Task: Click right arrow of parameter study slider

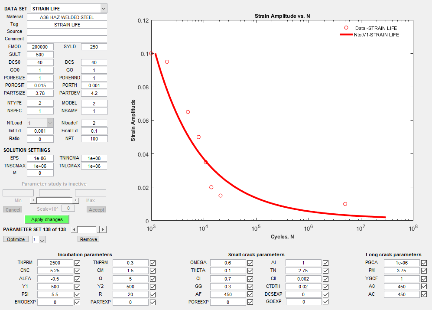Action: pyautogui.click(x=76, y=200)
